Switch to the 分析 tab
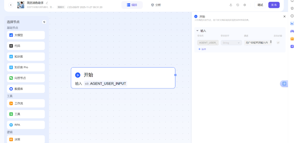Viewport: 297px width, 143px height. pos(156,5)
